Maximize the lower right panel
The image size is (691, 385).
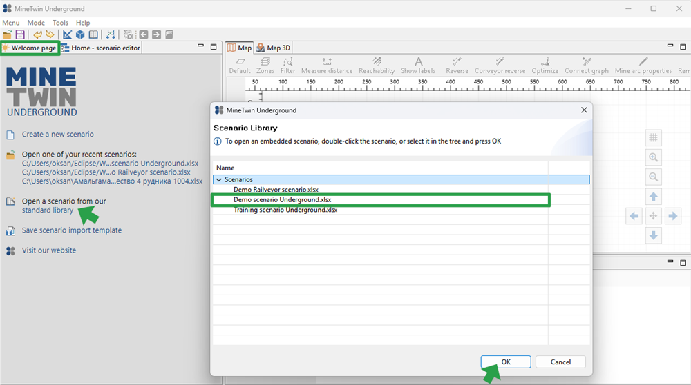point(683,263)
